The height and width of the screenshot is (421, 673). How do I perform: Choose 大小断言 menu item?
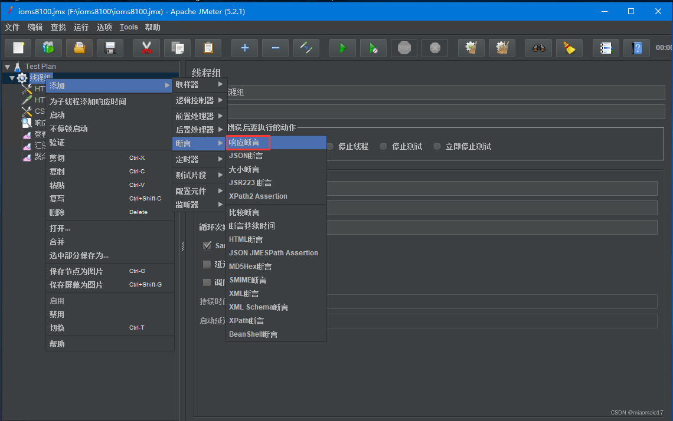pos(276,169)
